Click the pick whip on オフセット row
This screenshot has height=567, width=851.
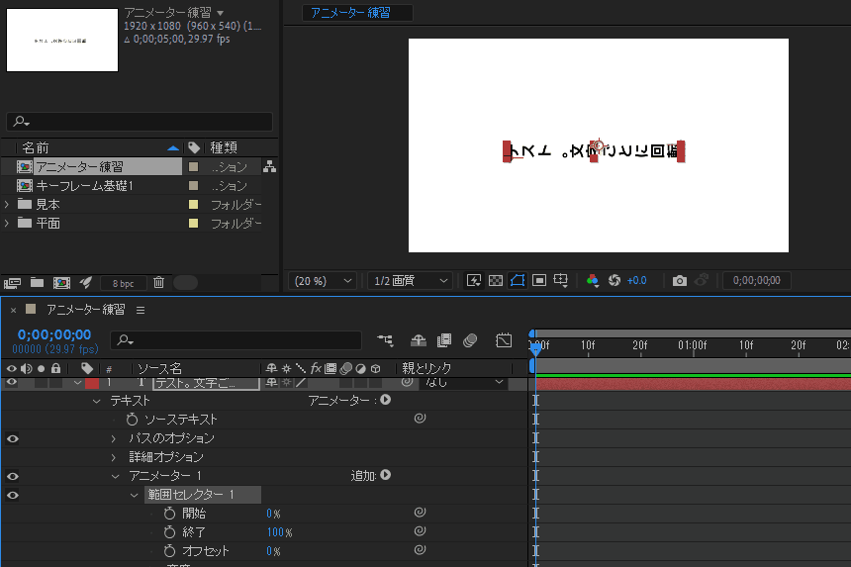coord(420,549)
